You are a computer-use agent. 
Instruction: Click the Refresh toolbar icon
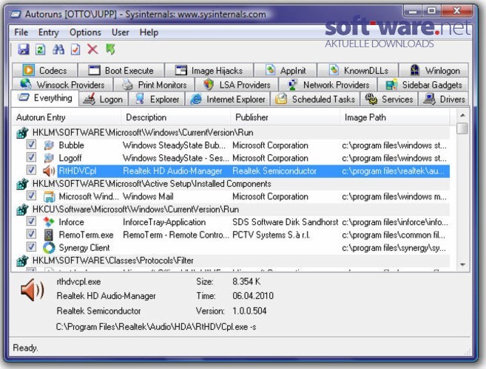point(41,49)
